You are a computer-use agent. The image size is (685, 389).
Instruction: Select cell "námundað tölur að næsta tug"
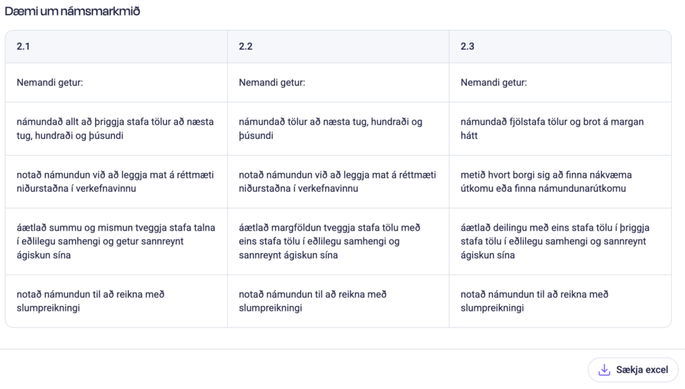coord(330,129)
